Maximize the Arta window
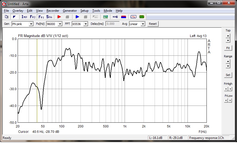 coord(219,3)
